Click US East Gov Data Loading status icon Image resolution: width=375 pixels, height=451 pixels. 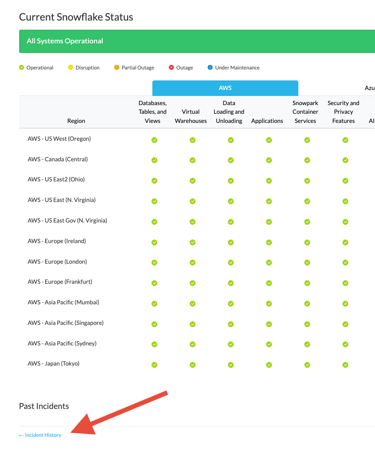coord(231,222)
